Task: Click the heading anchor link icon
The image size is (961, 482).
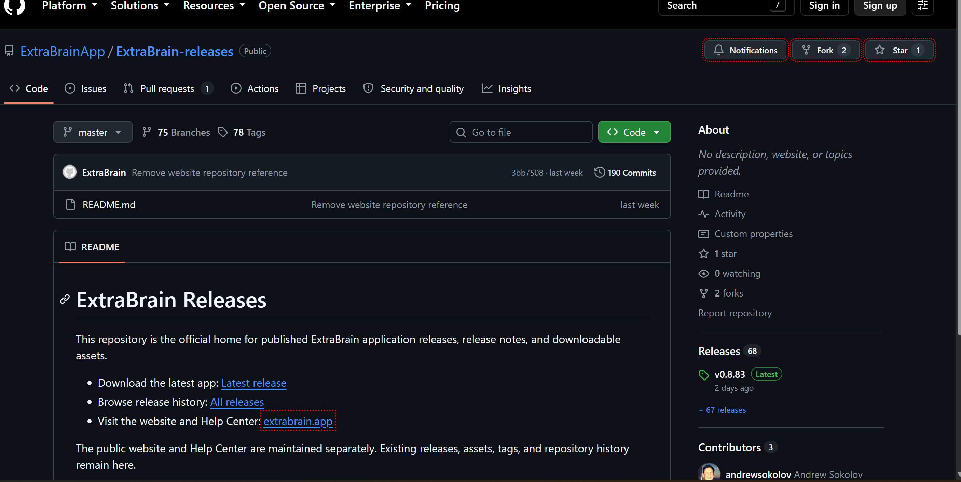Action: tap(65, 299)
